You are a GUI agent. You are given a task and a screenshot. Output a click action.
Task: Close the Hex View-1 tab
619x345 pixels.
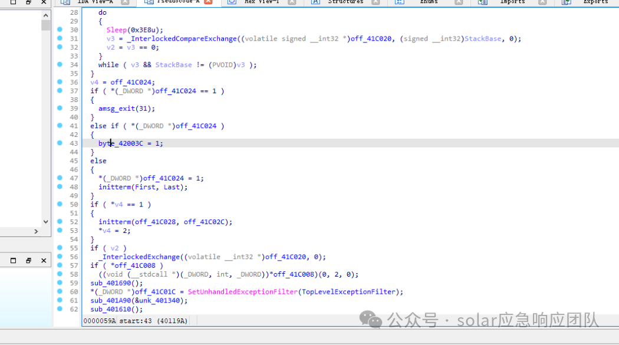tap(292, 2)
